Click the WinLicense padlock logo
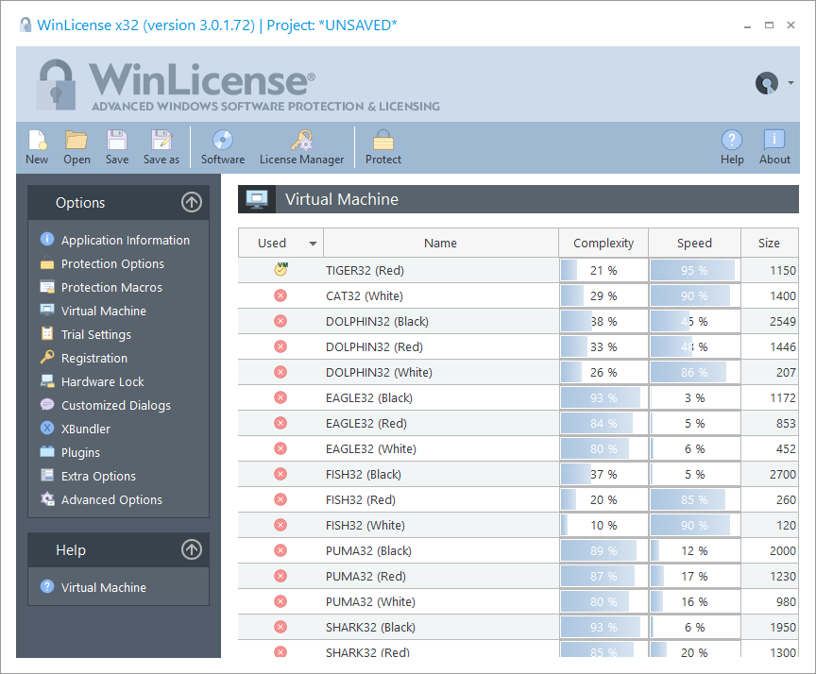 pyautogui.click(x=56, y=84)
